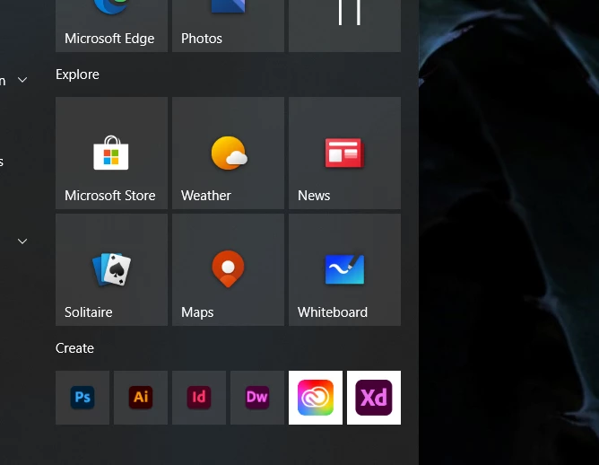Image resolution: width=599 pixels, height=465 pixels.
Task: Open the Weather tile
Action: 228,153
